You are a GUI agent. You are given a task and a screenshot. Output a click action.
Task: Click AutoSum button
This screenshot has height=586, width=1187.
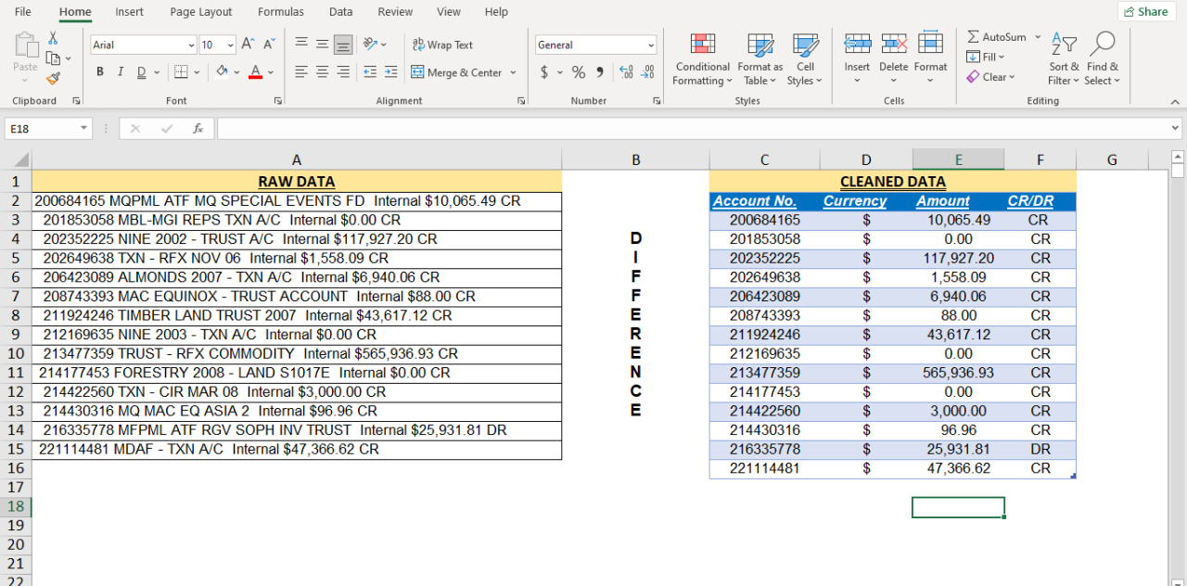pos(997,37)
